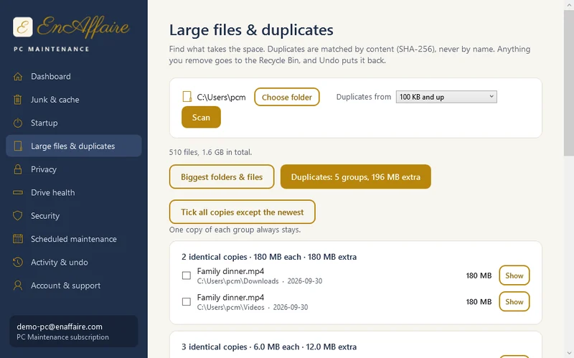
Task: Click the '510 files, 1.6 GB in total' text
Action: 210,152
